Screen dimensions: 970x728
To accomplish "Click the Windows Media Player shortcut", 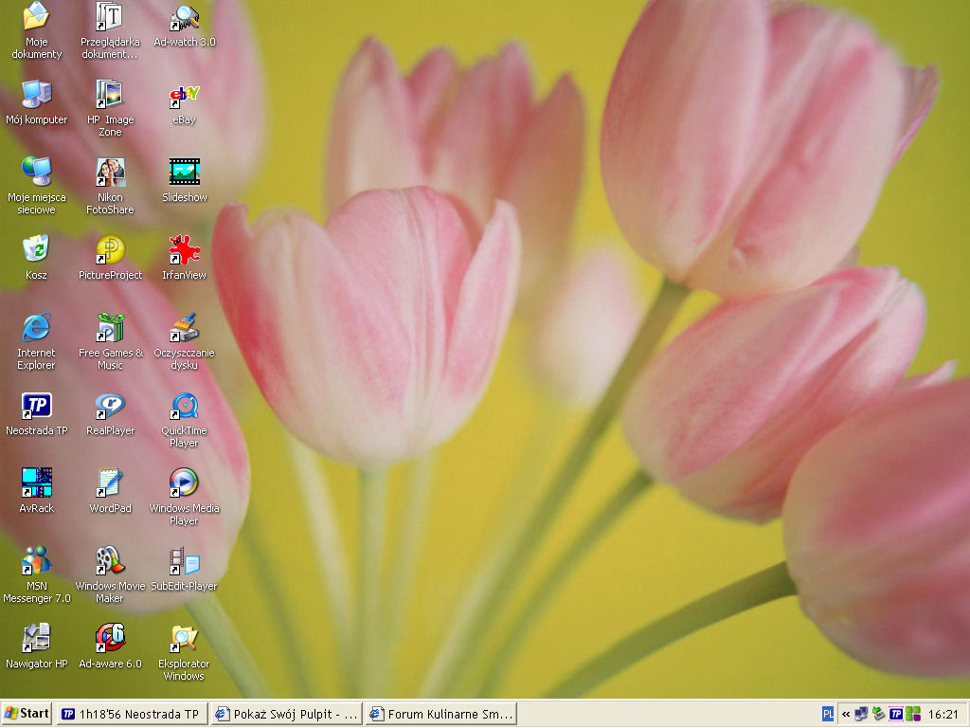I will (184, 483).
